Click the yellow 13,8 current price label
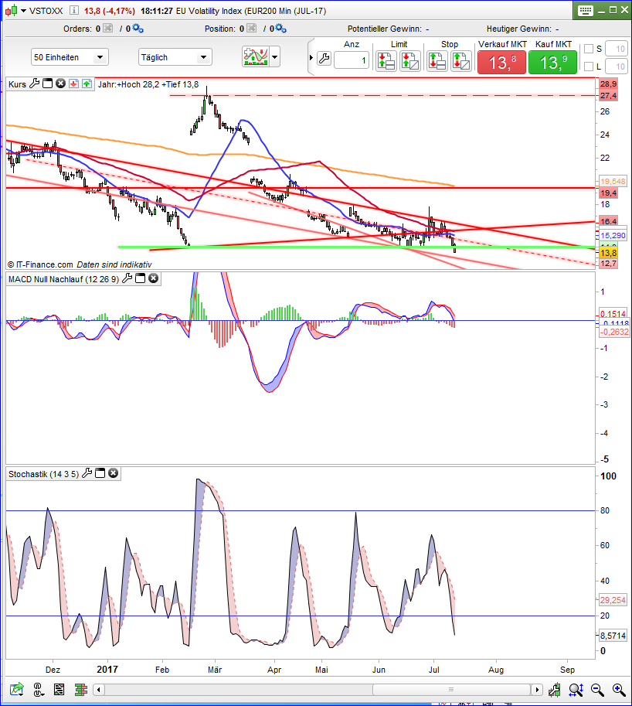 608,253
